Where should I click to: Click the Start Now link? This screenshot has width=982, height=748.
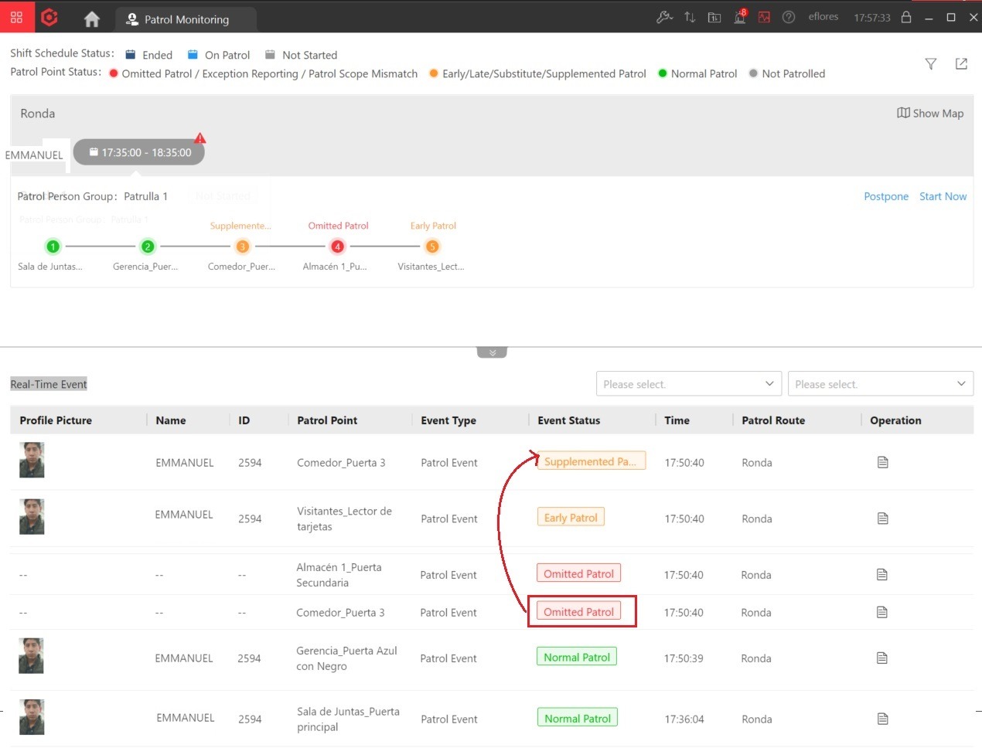point(943,196)
